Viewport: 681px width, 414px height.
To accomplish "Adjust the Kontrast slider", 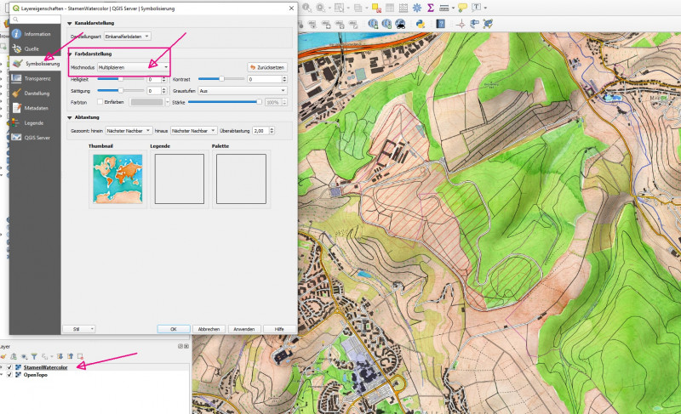I will (221, 78).
